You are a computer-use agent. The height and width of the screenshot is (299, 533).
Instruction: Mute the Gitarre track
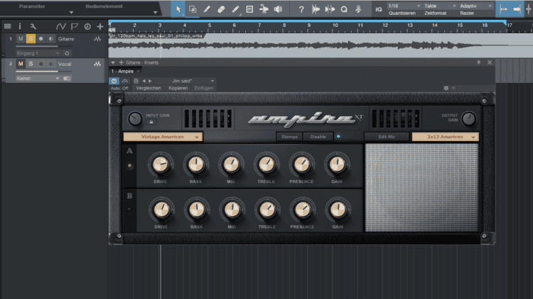[x=21, y=38]
